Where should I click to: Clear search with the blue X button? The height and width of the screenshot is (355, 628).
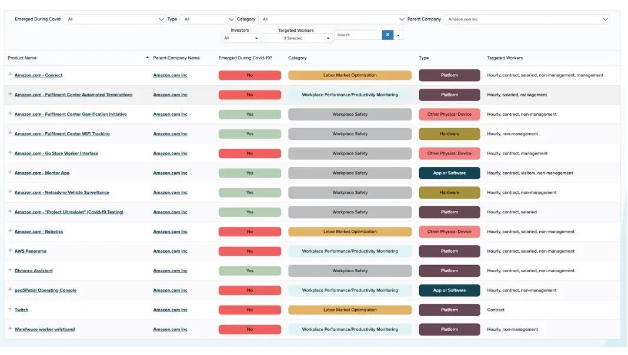(388, 35)
